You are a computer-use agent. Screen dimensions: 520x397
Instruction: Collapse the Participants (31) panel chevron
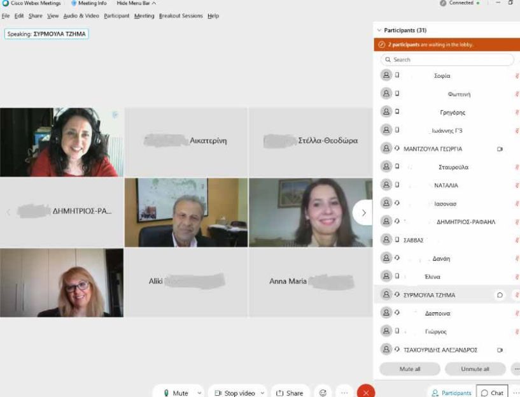(379, 30)
